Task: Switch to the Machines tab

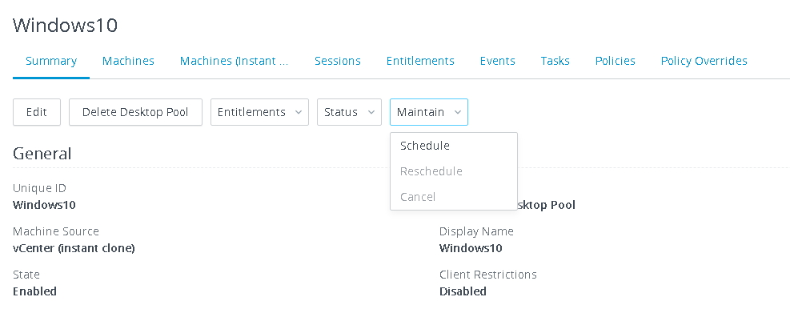Action: (128, 61)
